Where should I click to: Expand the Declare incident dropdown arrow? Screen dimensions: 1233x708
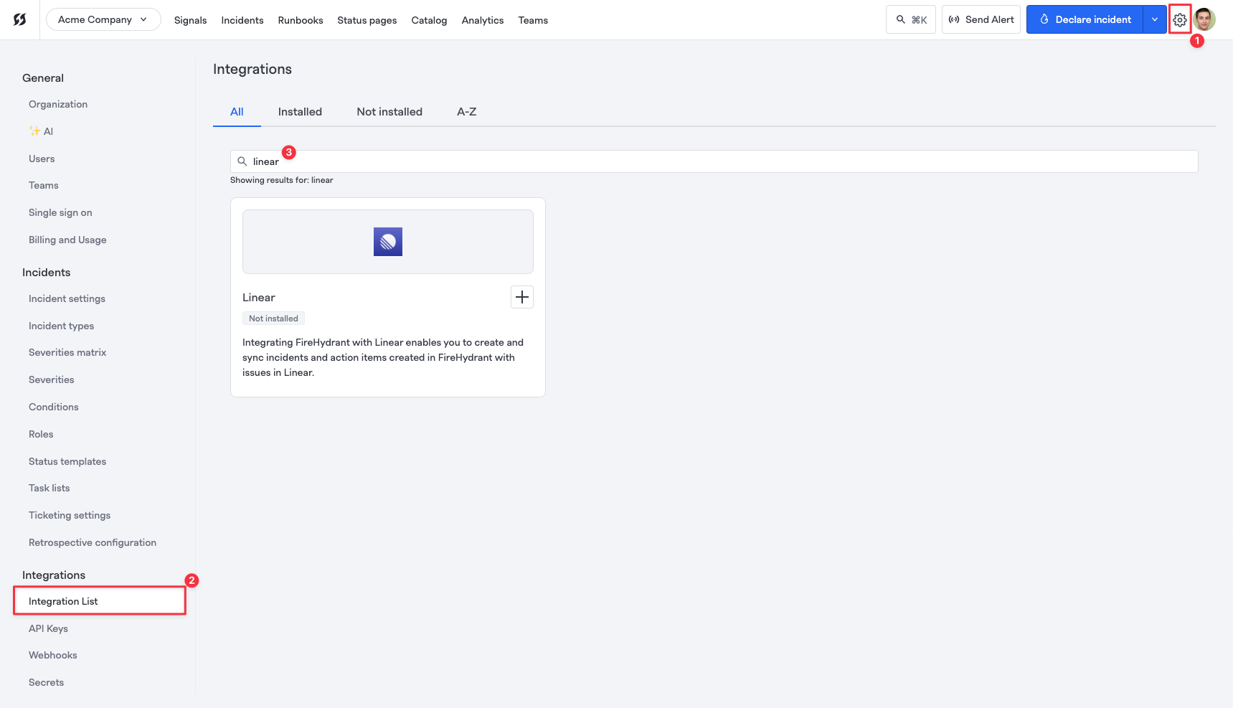tap(1155, 19)
